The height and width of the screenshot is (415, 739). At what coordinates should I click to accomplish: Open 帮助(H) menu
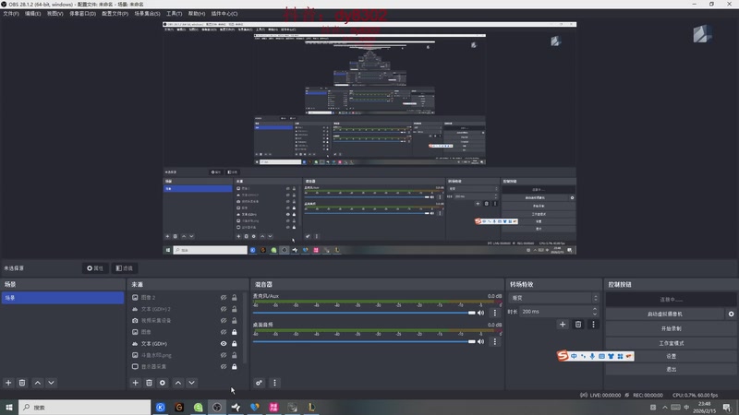pyautogui.click(x=197, y=14)
